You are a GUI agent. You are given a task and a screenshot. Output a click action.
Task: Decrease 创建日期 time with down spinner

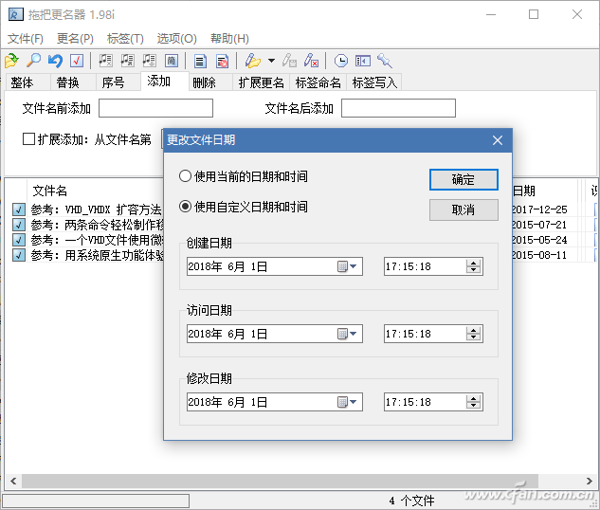(474, 270)
